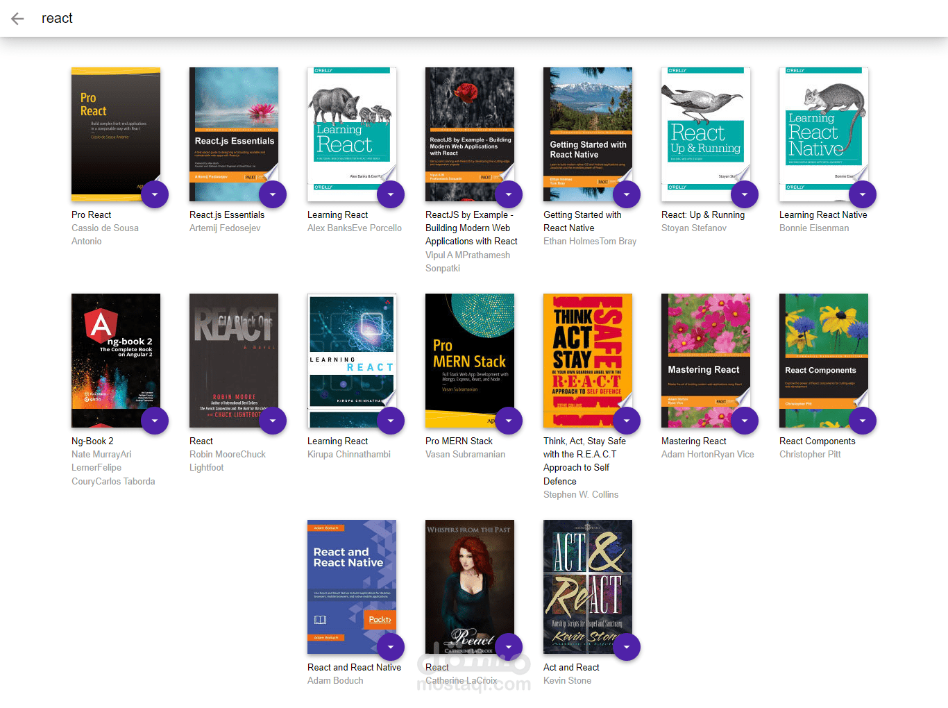
Task: Click author 'Artemij Fedosejev'
Action: [x=225, y=228]
